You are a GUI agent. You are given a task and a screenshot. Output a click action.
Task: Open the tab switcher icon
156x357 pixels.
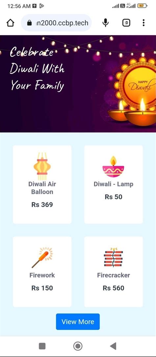pos(126,23)
